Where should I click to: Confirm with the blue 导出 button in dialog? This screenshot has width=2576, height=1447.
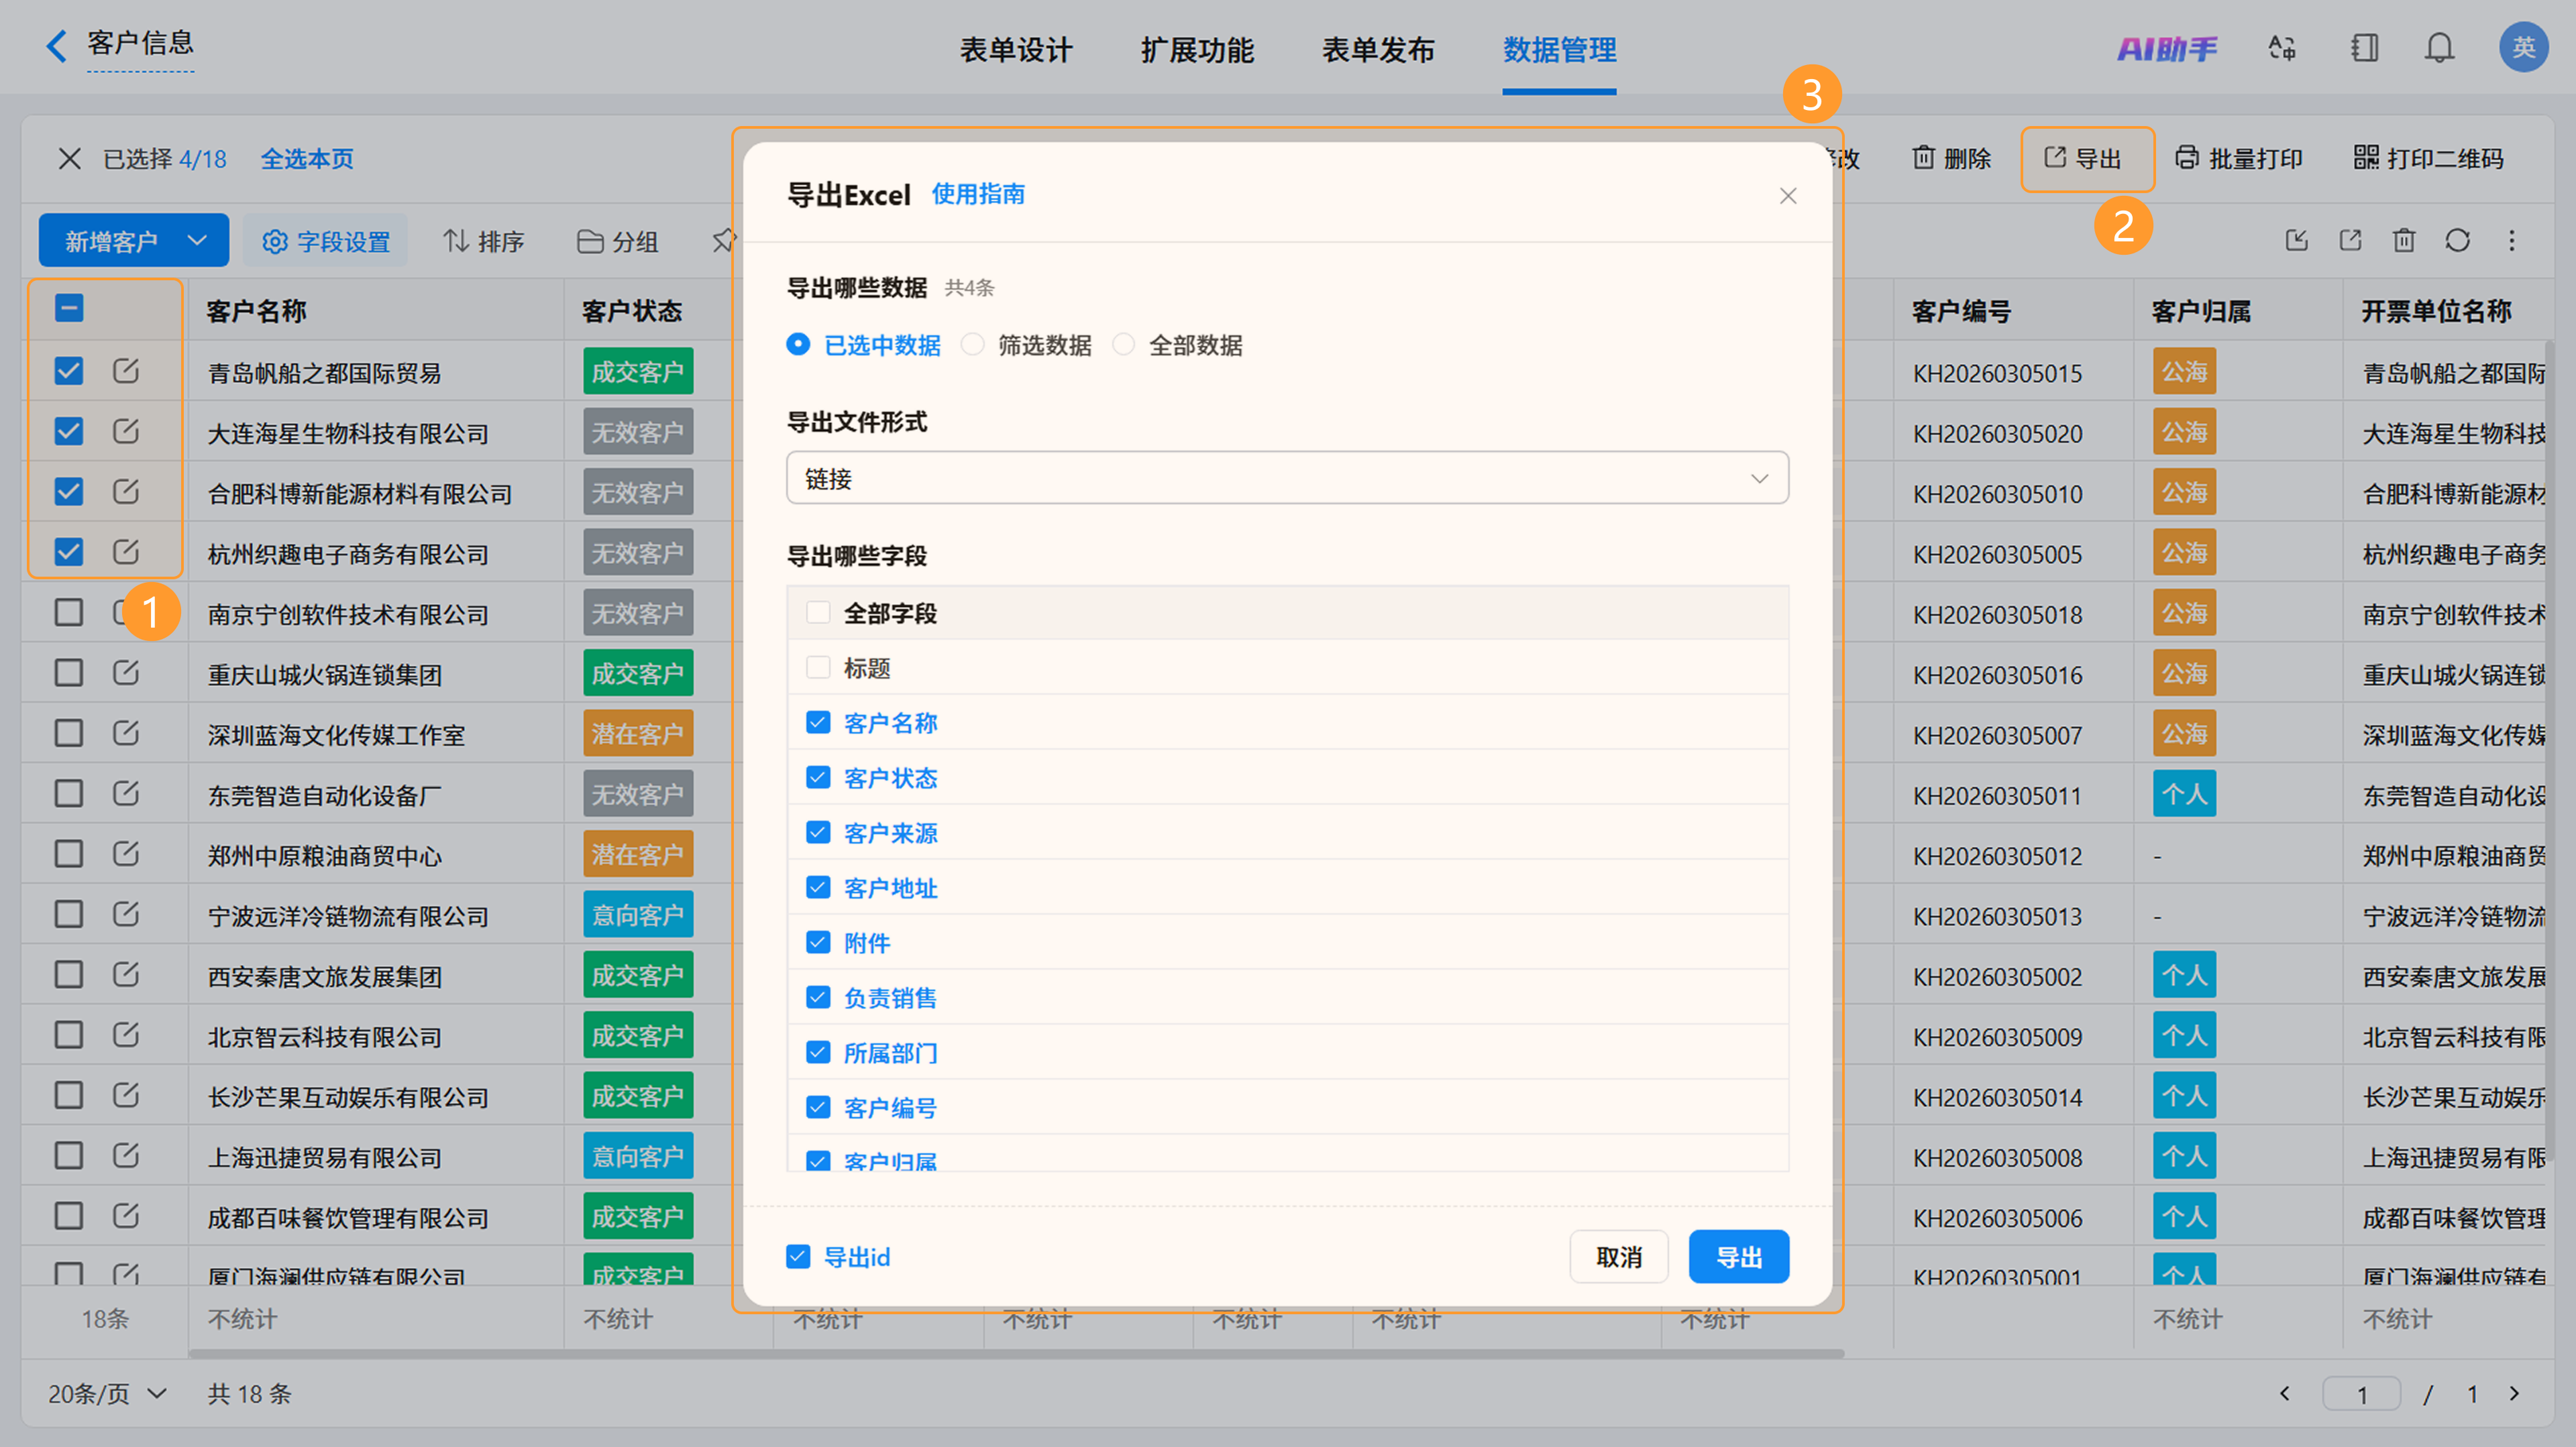click(x=1738, y=1256)
